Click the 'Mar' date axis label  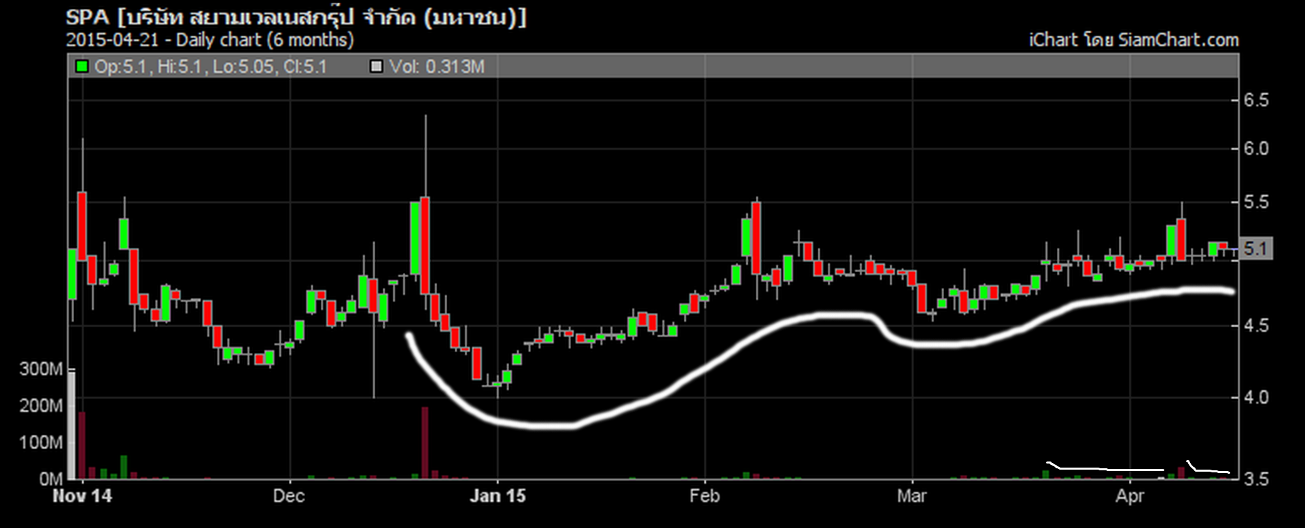pos(911,496)
